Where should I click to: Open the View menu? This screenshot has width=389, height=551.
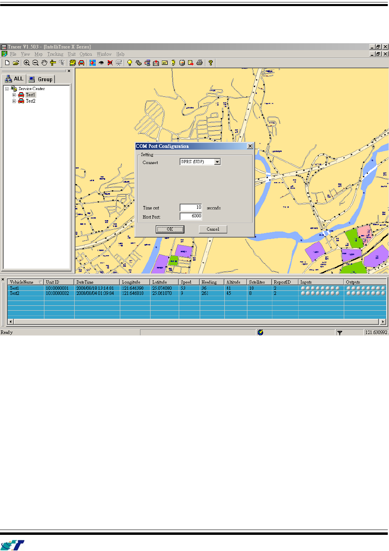coord(25,54)
